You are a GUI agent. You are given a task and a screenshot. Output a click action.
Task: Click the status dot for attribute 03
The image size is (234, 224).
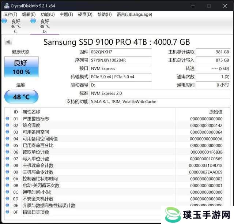coord(7,132)
